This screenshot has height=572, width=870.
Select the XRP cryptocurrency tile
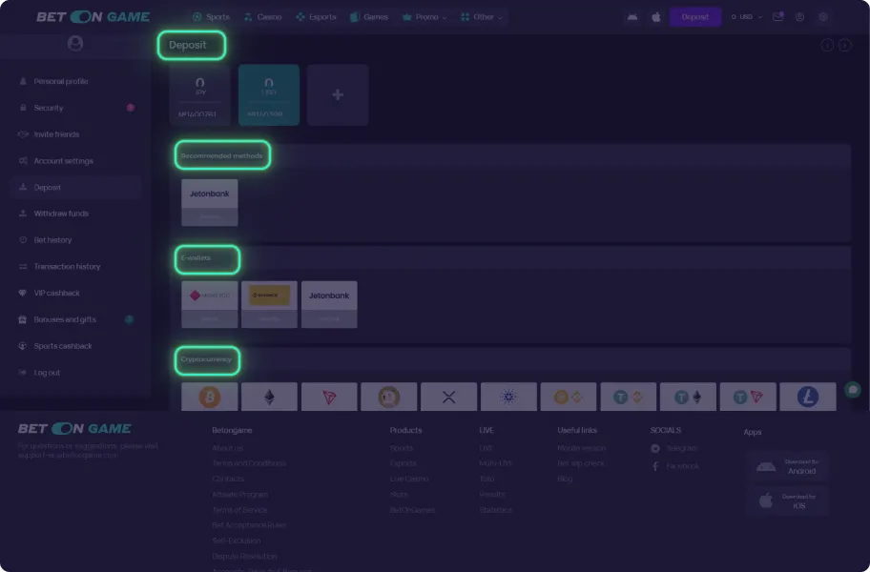(448, 397)
